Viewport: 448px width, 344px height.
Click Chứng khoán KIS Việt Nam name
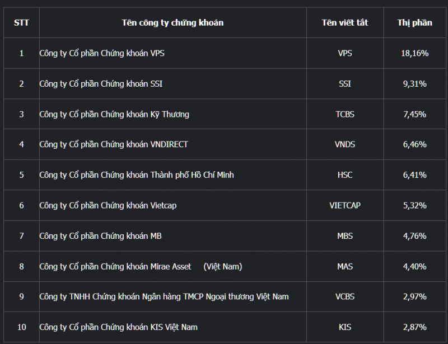click(118, 327)
